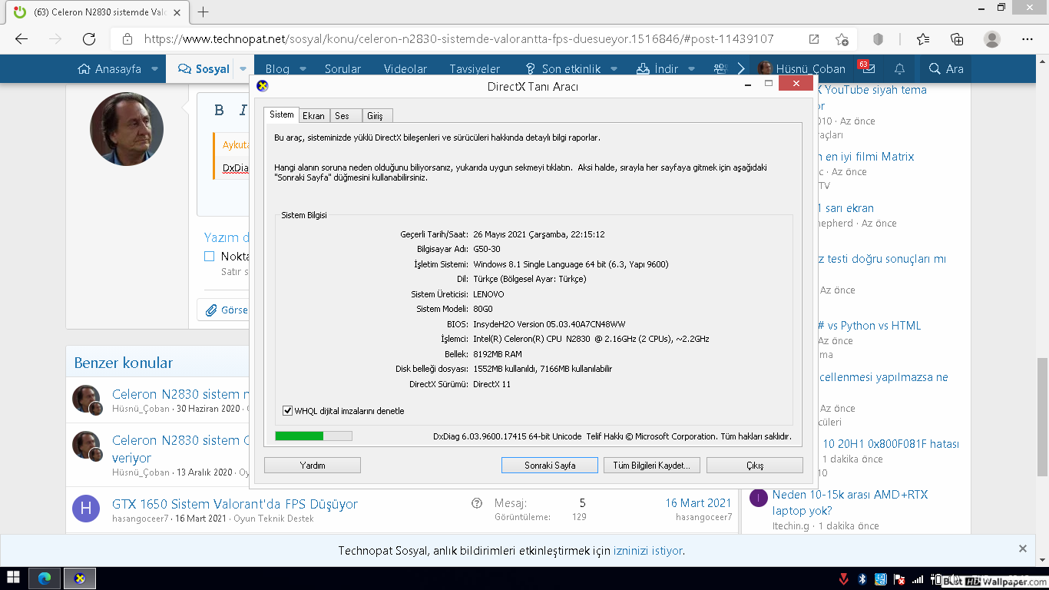This screenshot has width=1049, height=590.
Task: Open the Windows Start button
Action: tap(13, 578)
